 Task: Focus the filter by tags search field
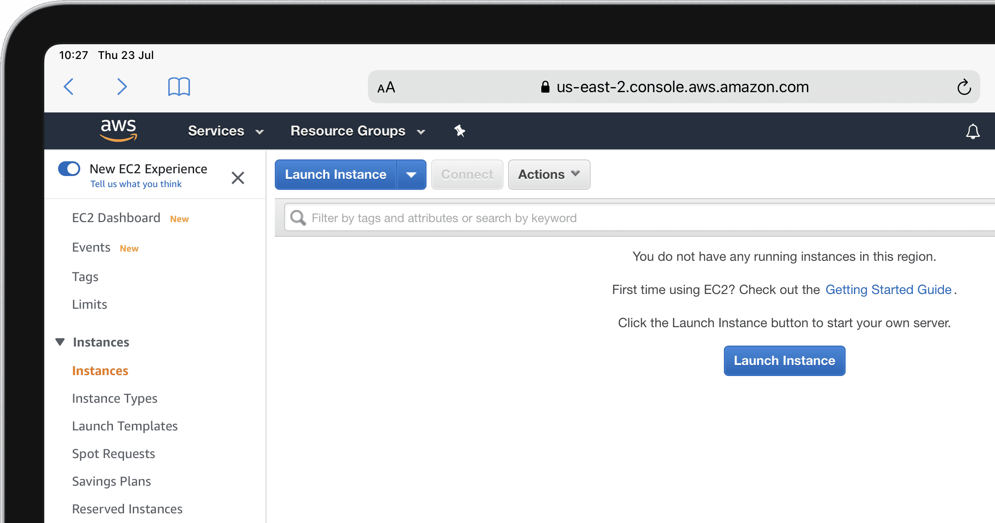[639, 218]
